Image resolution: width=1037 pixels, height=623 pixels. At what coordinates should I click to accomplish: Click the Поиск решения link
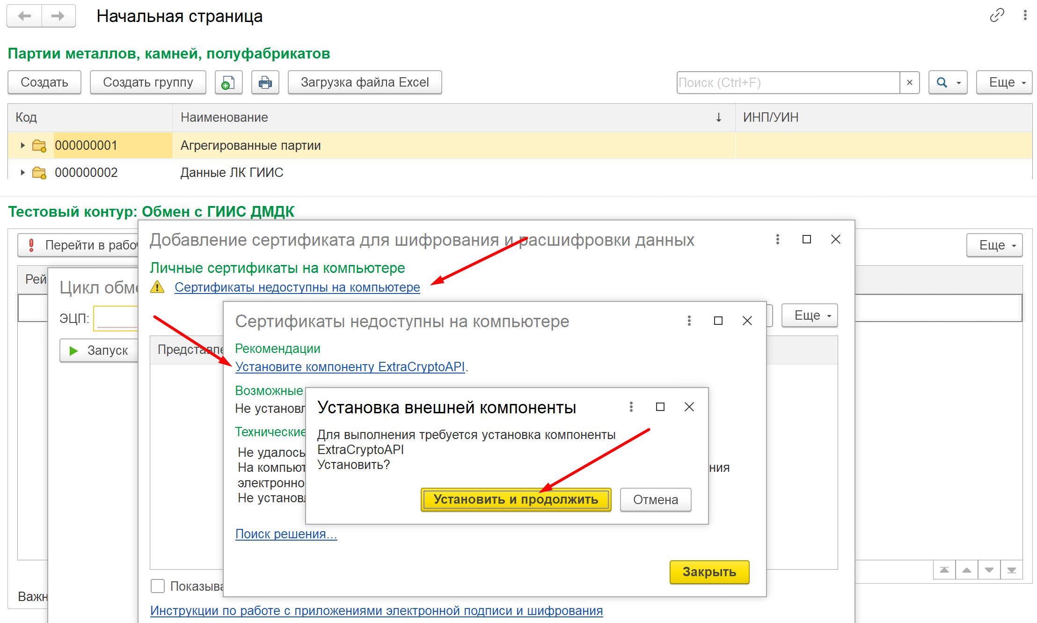[x=286, y=534]
